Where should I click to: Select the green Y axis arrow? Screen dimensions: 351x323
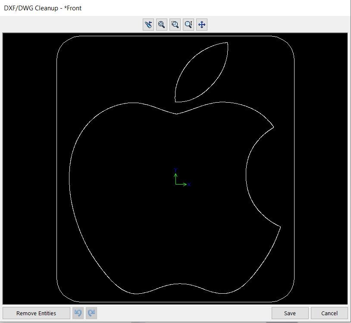pos(175,176)
